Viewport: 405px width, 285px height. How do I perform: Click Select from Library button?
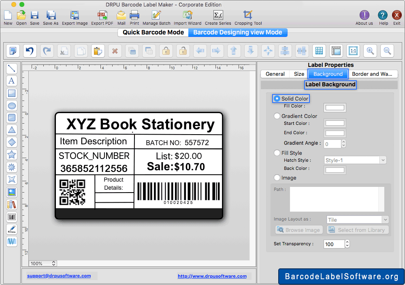coord(358,230)
